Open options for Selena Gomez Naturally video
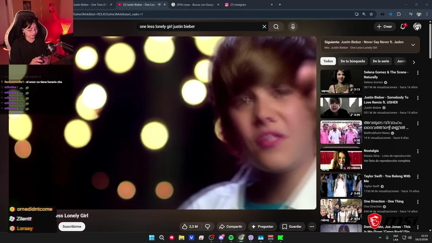This screenshot has height=243, width=432. (418, 73)
